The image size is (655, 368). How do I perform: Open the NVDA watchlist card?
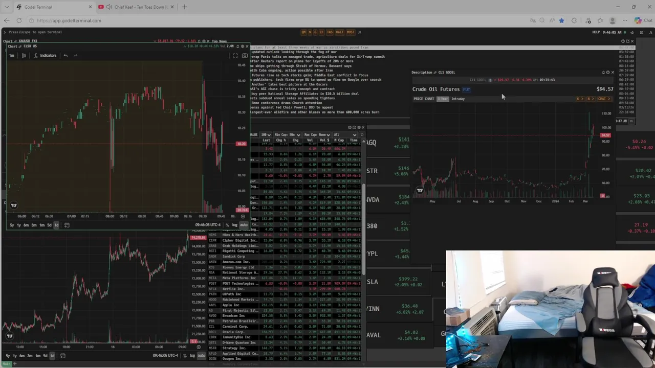coord(389,199)
